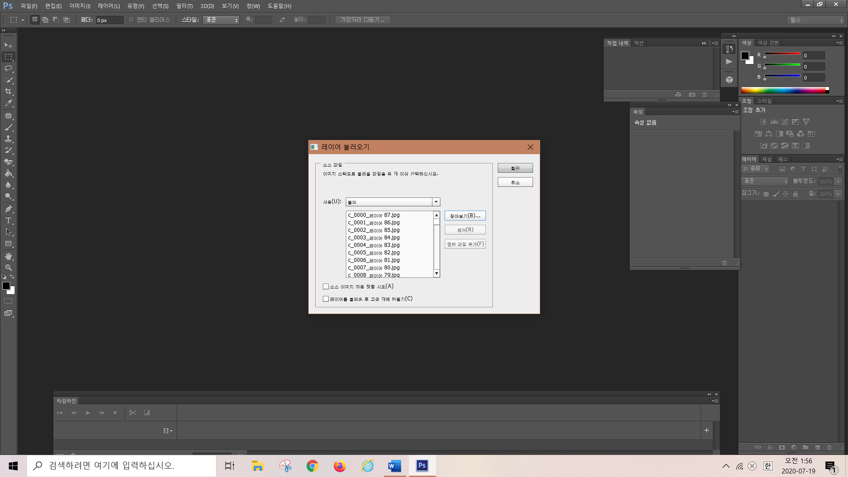Switch to the 색상 견본 tab
848x477 pixels.
[x=768, y=43]
